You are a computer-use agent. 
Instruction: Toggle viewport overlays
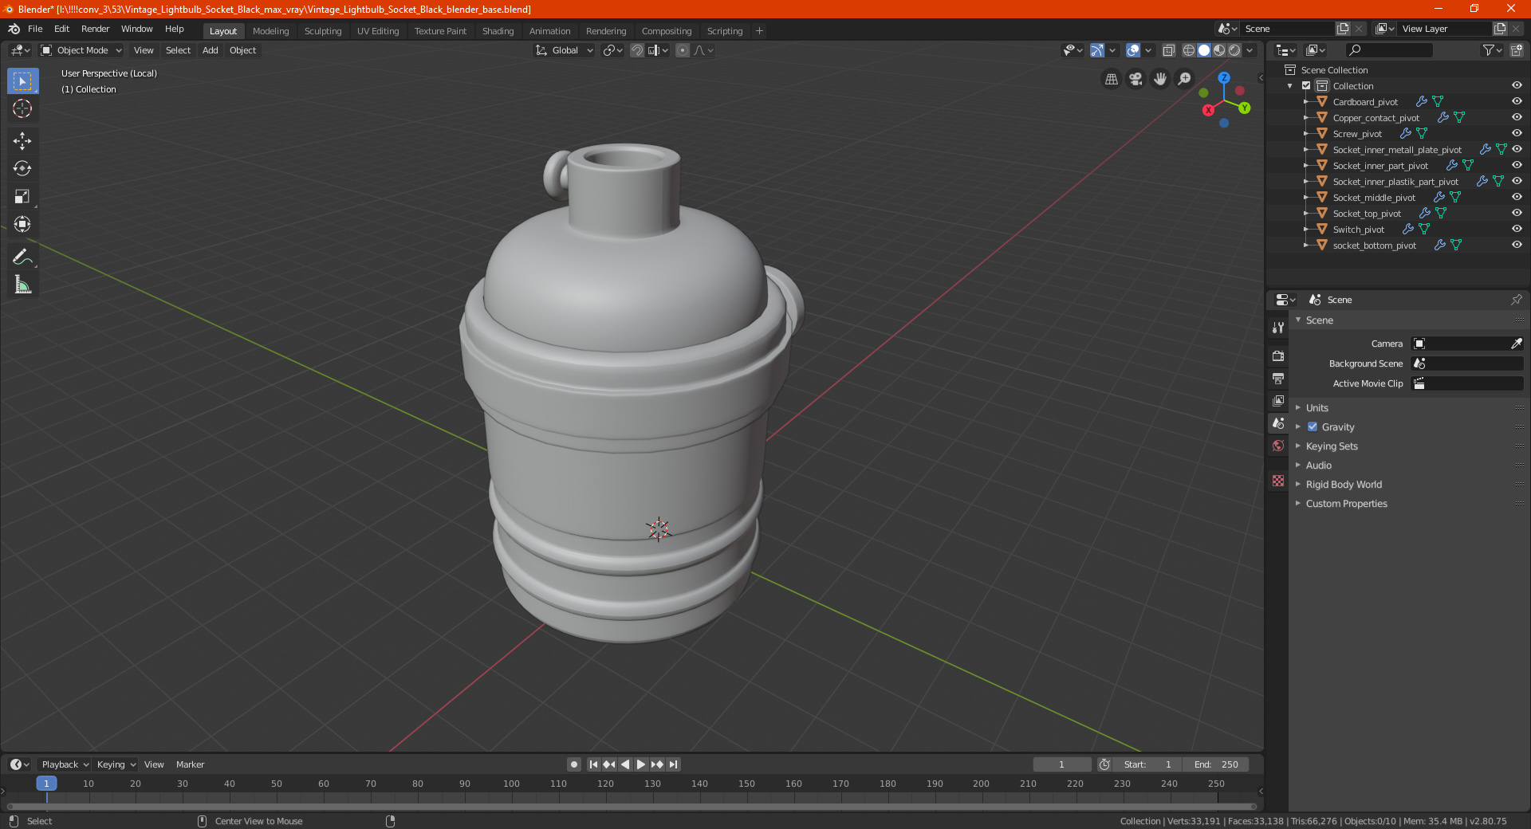[x=1132, y=50]
